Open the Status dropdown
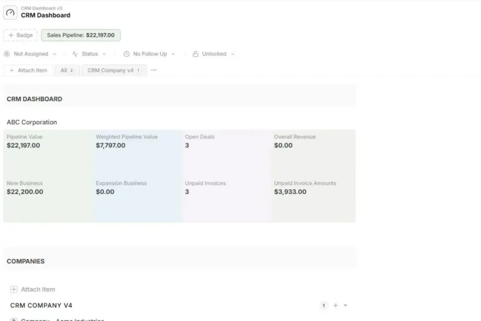Screen dimensions: 481x321 [89, 54]
